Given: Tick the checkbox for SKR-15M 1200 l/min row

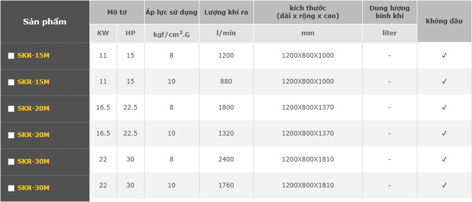Looking at the screenshot, I should pos(11,56).
